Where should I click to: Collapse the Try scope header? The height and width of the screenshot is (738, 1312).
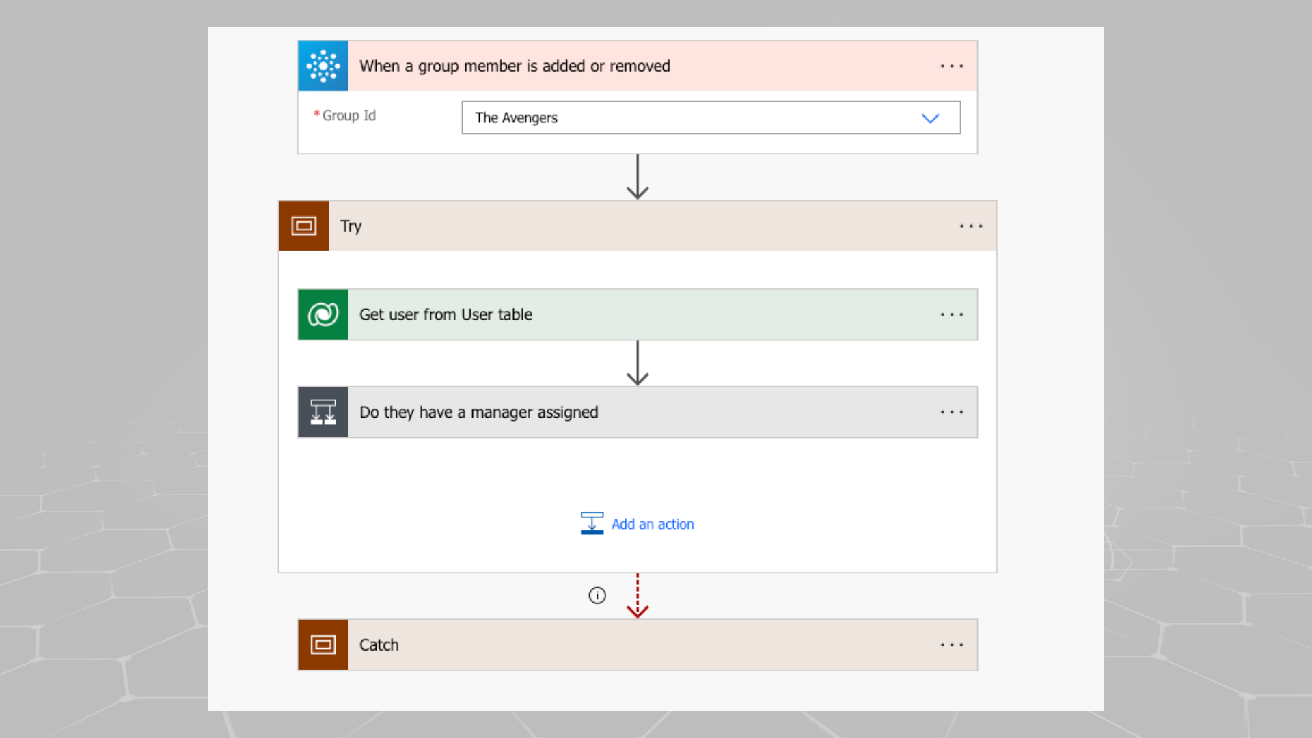point(638,225)
